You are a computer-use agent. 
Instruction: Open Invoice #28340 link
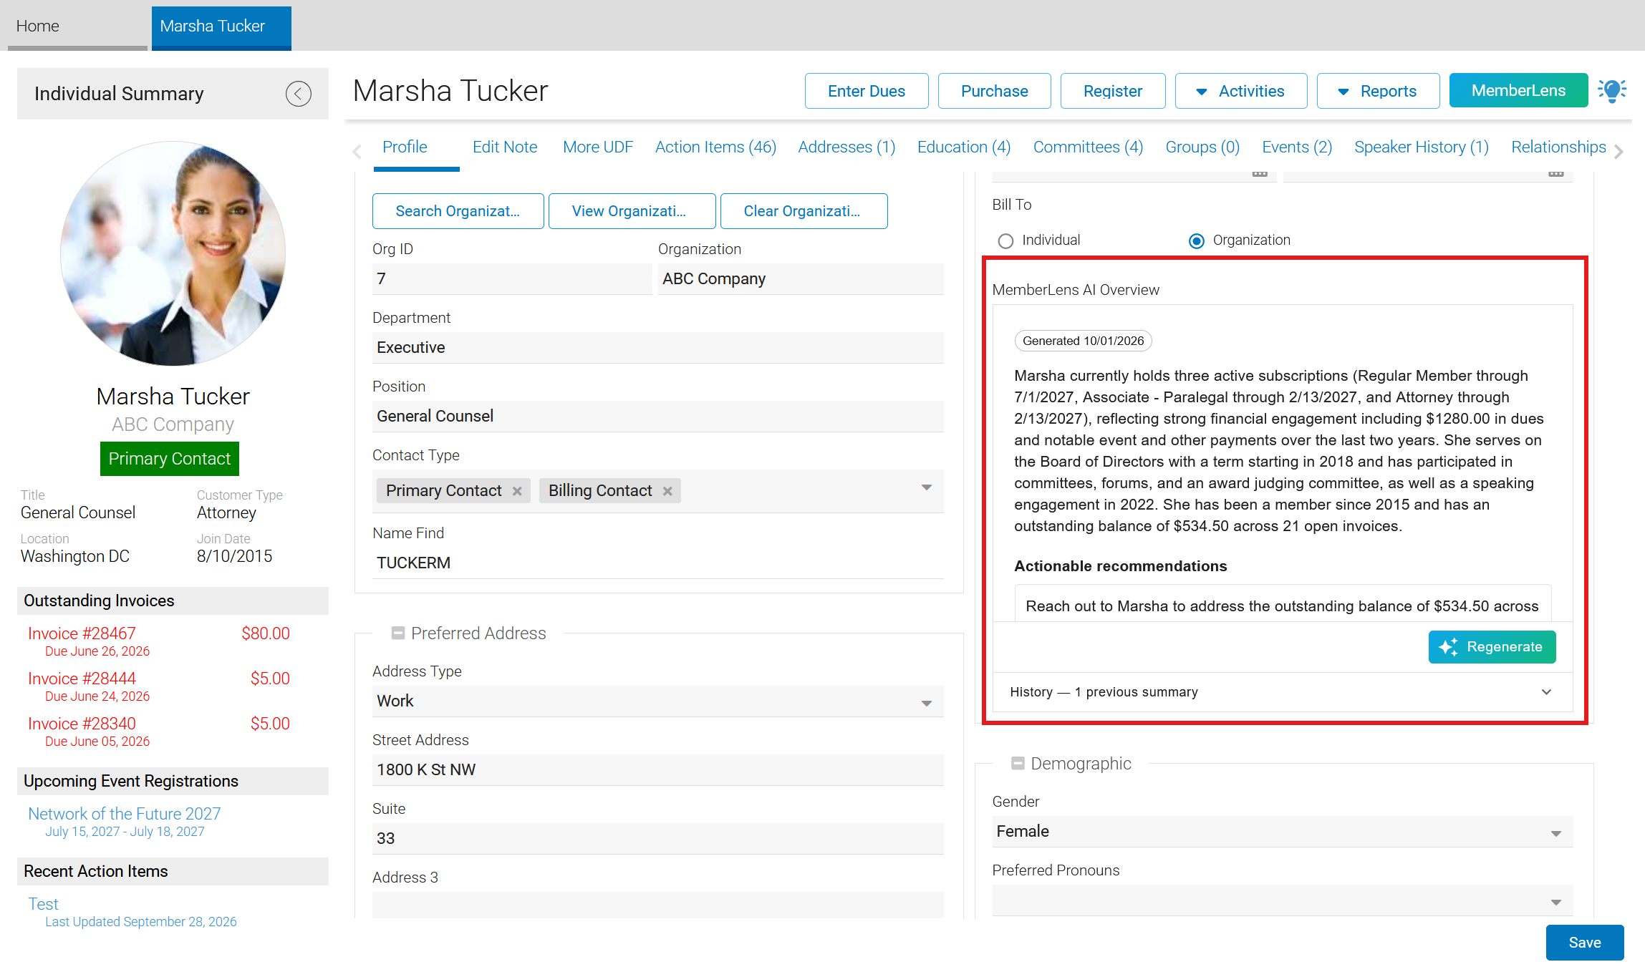tap(82, 724)
